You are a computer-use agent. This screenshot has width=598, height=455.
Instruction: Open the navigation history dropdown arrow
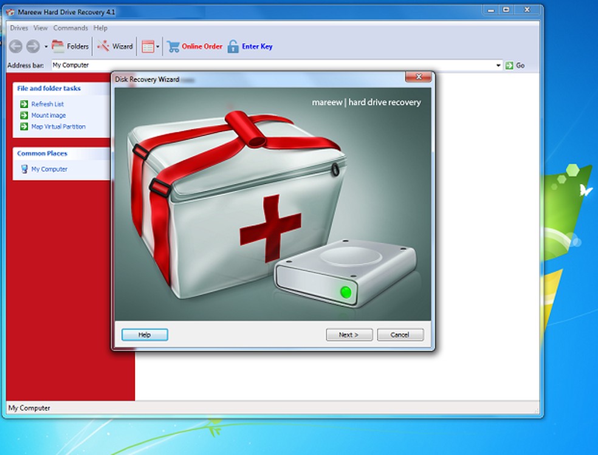tap(46, 47)
